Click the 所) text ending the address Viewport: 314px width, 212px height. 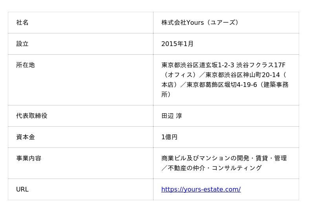(166, 94)
